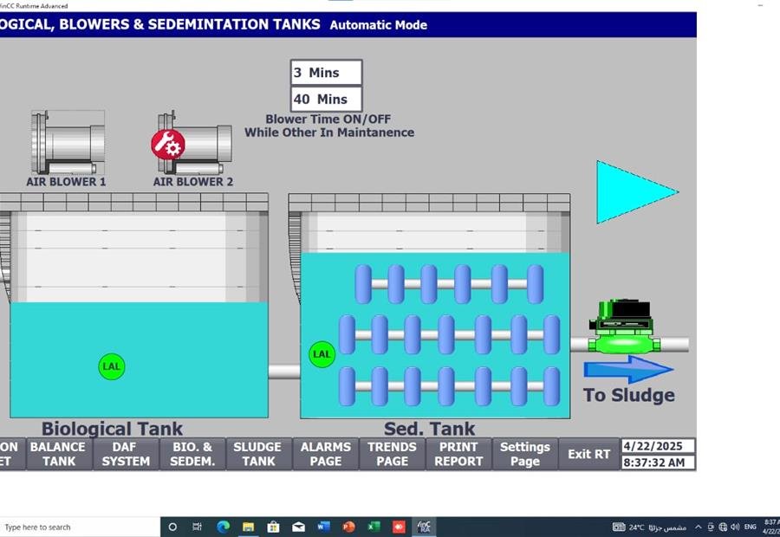Click the LAL indicator in Biological Tank
Viewport: 780px width, 537px height.
(x=112, y=367)
